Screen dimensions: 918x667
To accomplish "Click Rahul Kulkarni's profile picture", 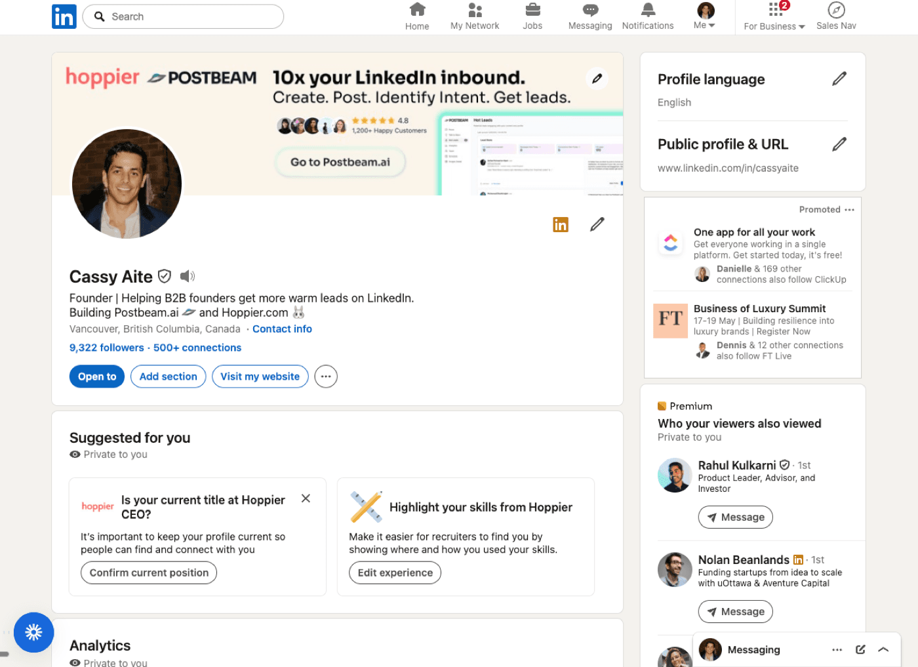I will (x=675, y=475).
